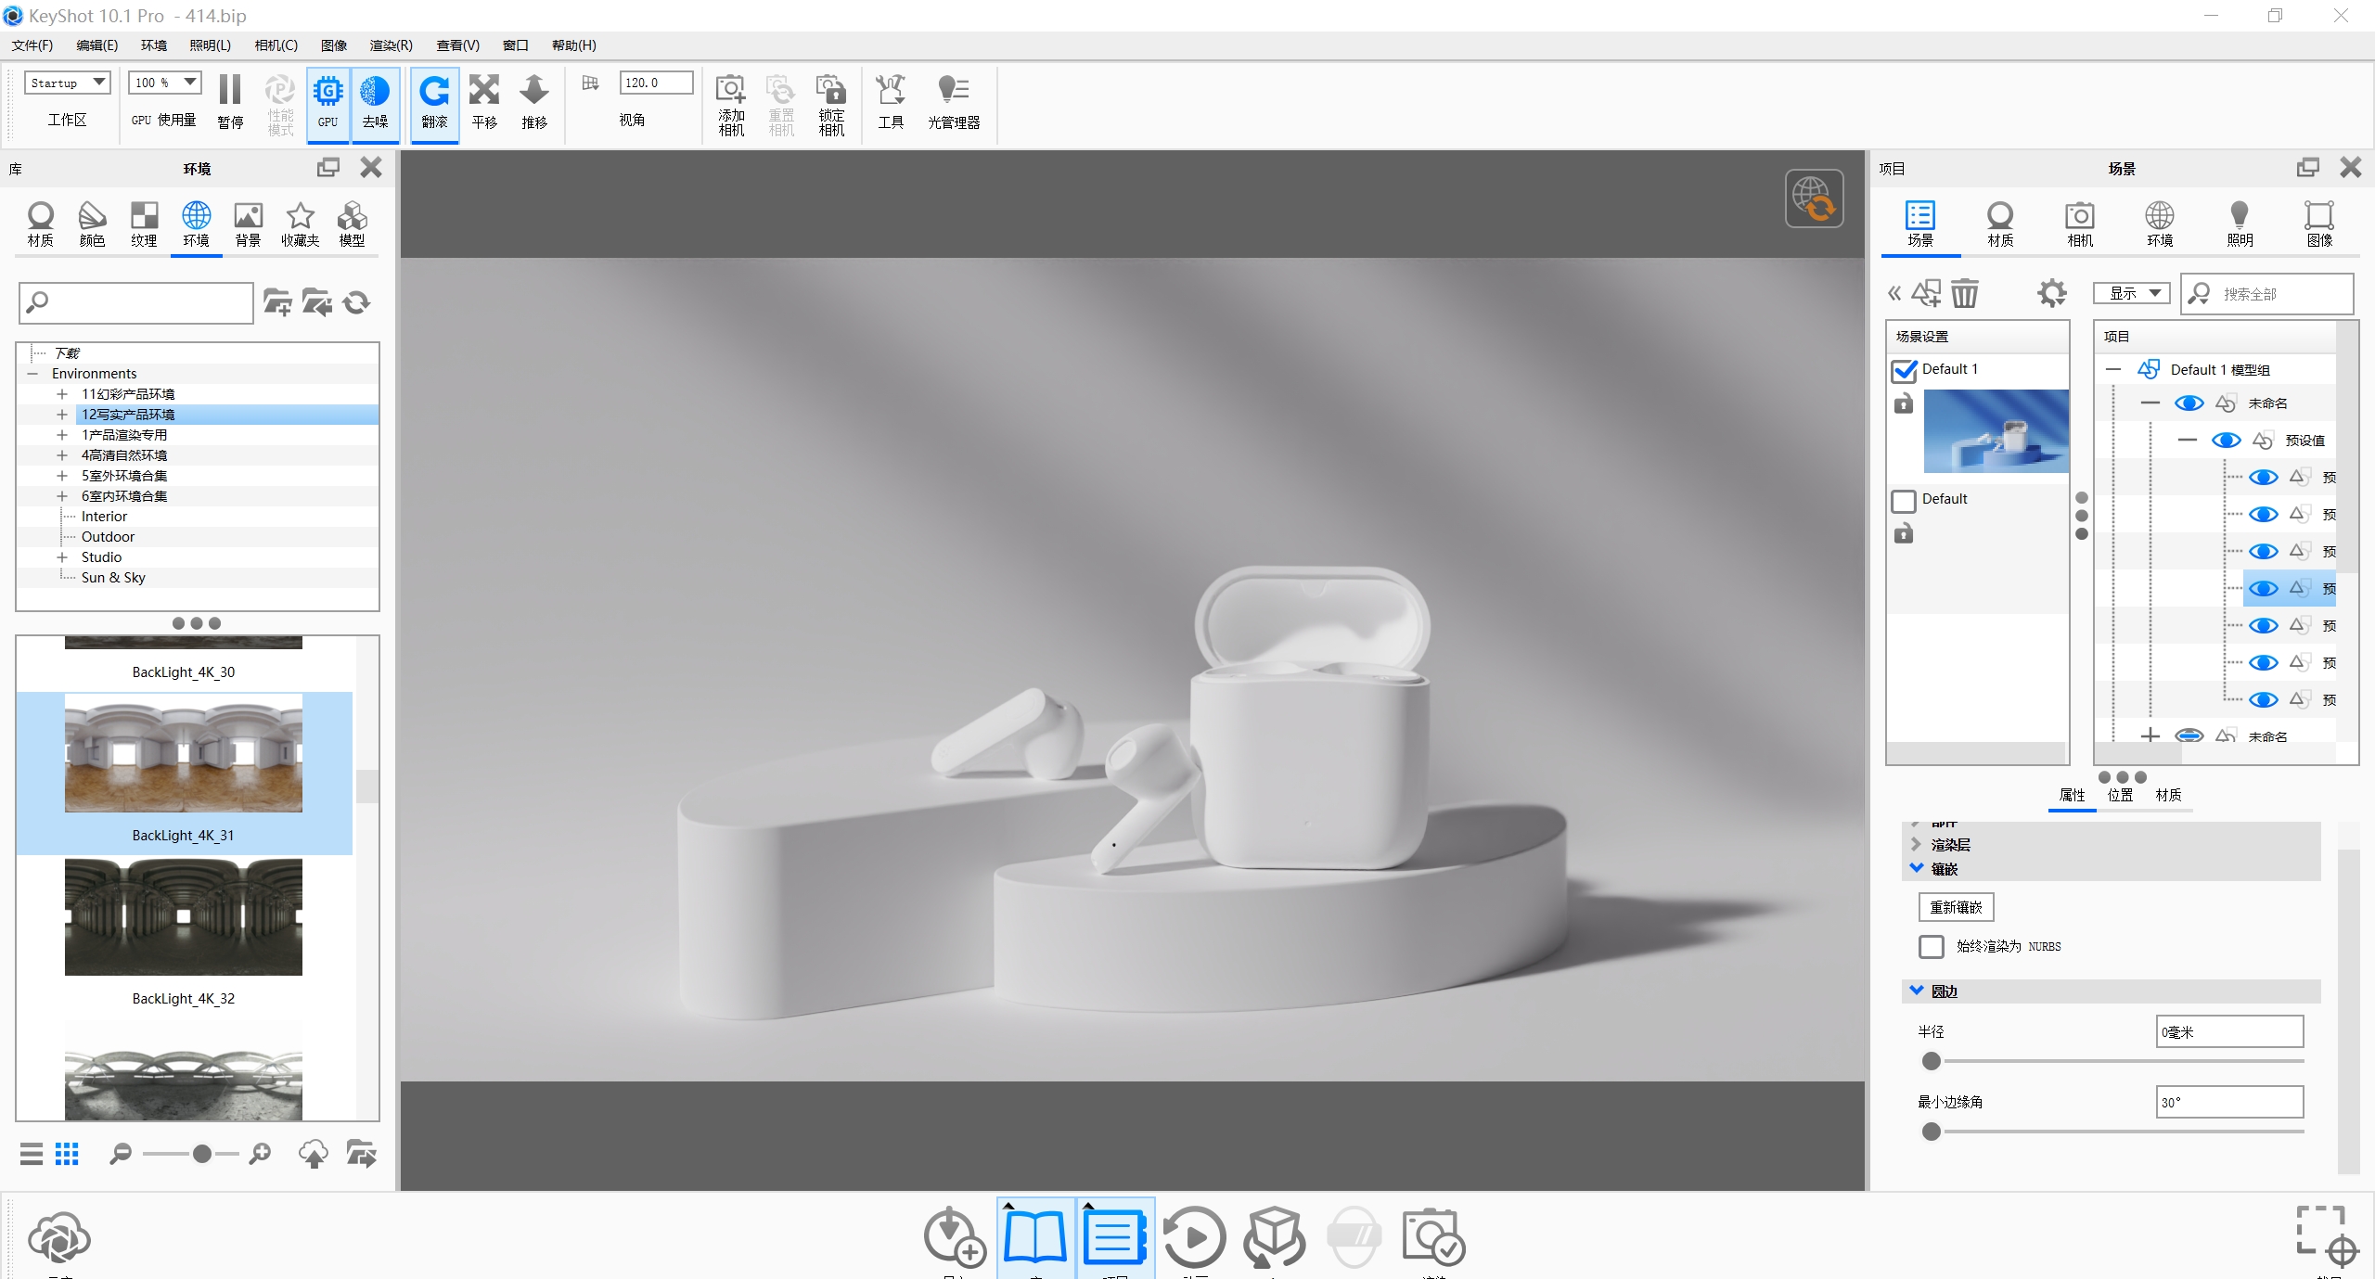Open the 照明(L) menu

(x=211, y=45)
